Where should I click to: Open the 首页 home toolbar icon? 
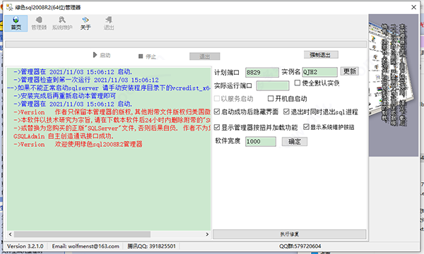(16, 23)
